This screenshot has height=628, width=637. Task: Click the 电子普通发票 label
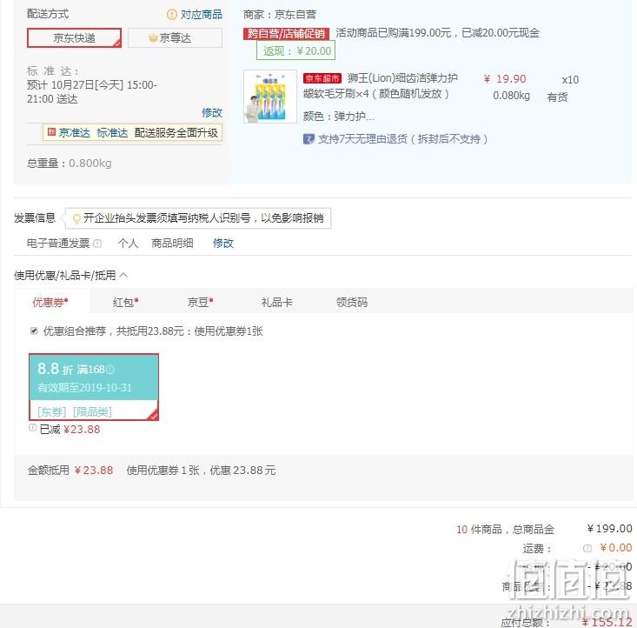click(58, 244)
